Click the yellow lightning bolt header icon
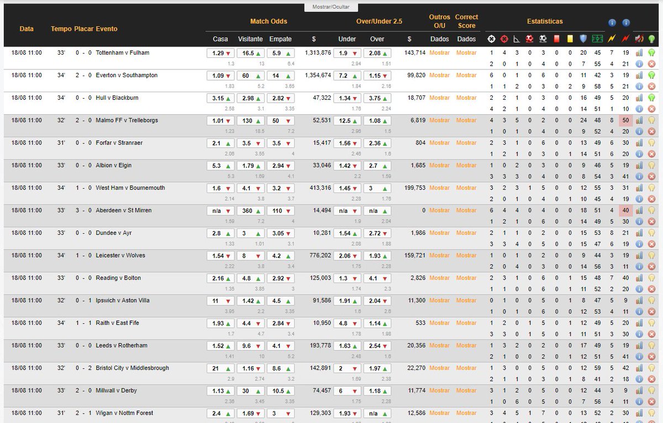Image resolution: width=663 pixels, height=423 pixels. coord(612,39)
